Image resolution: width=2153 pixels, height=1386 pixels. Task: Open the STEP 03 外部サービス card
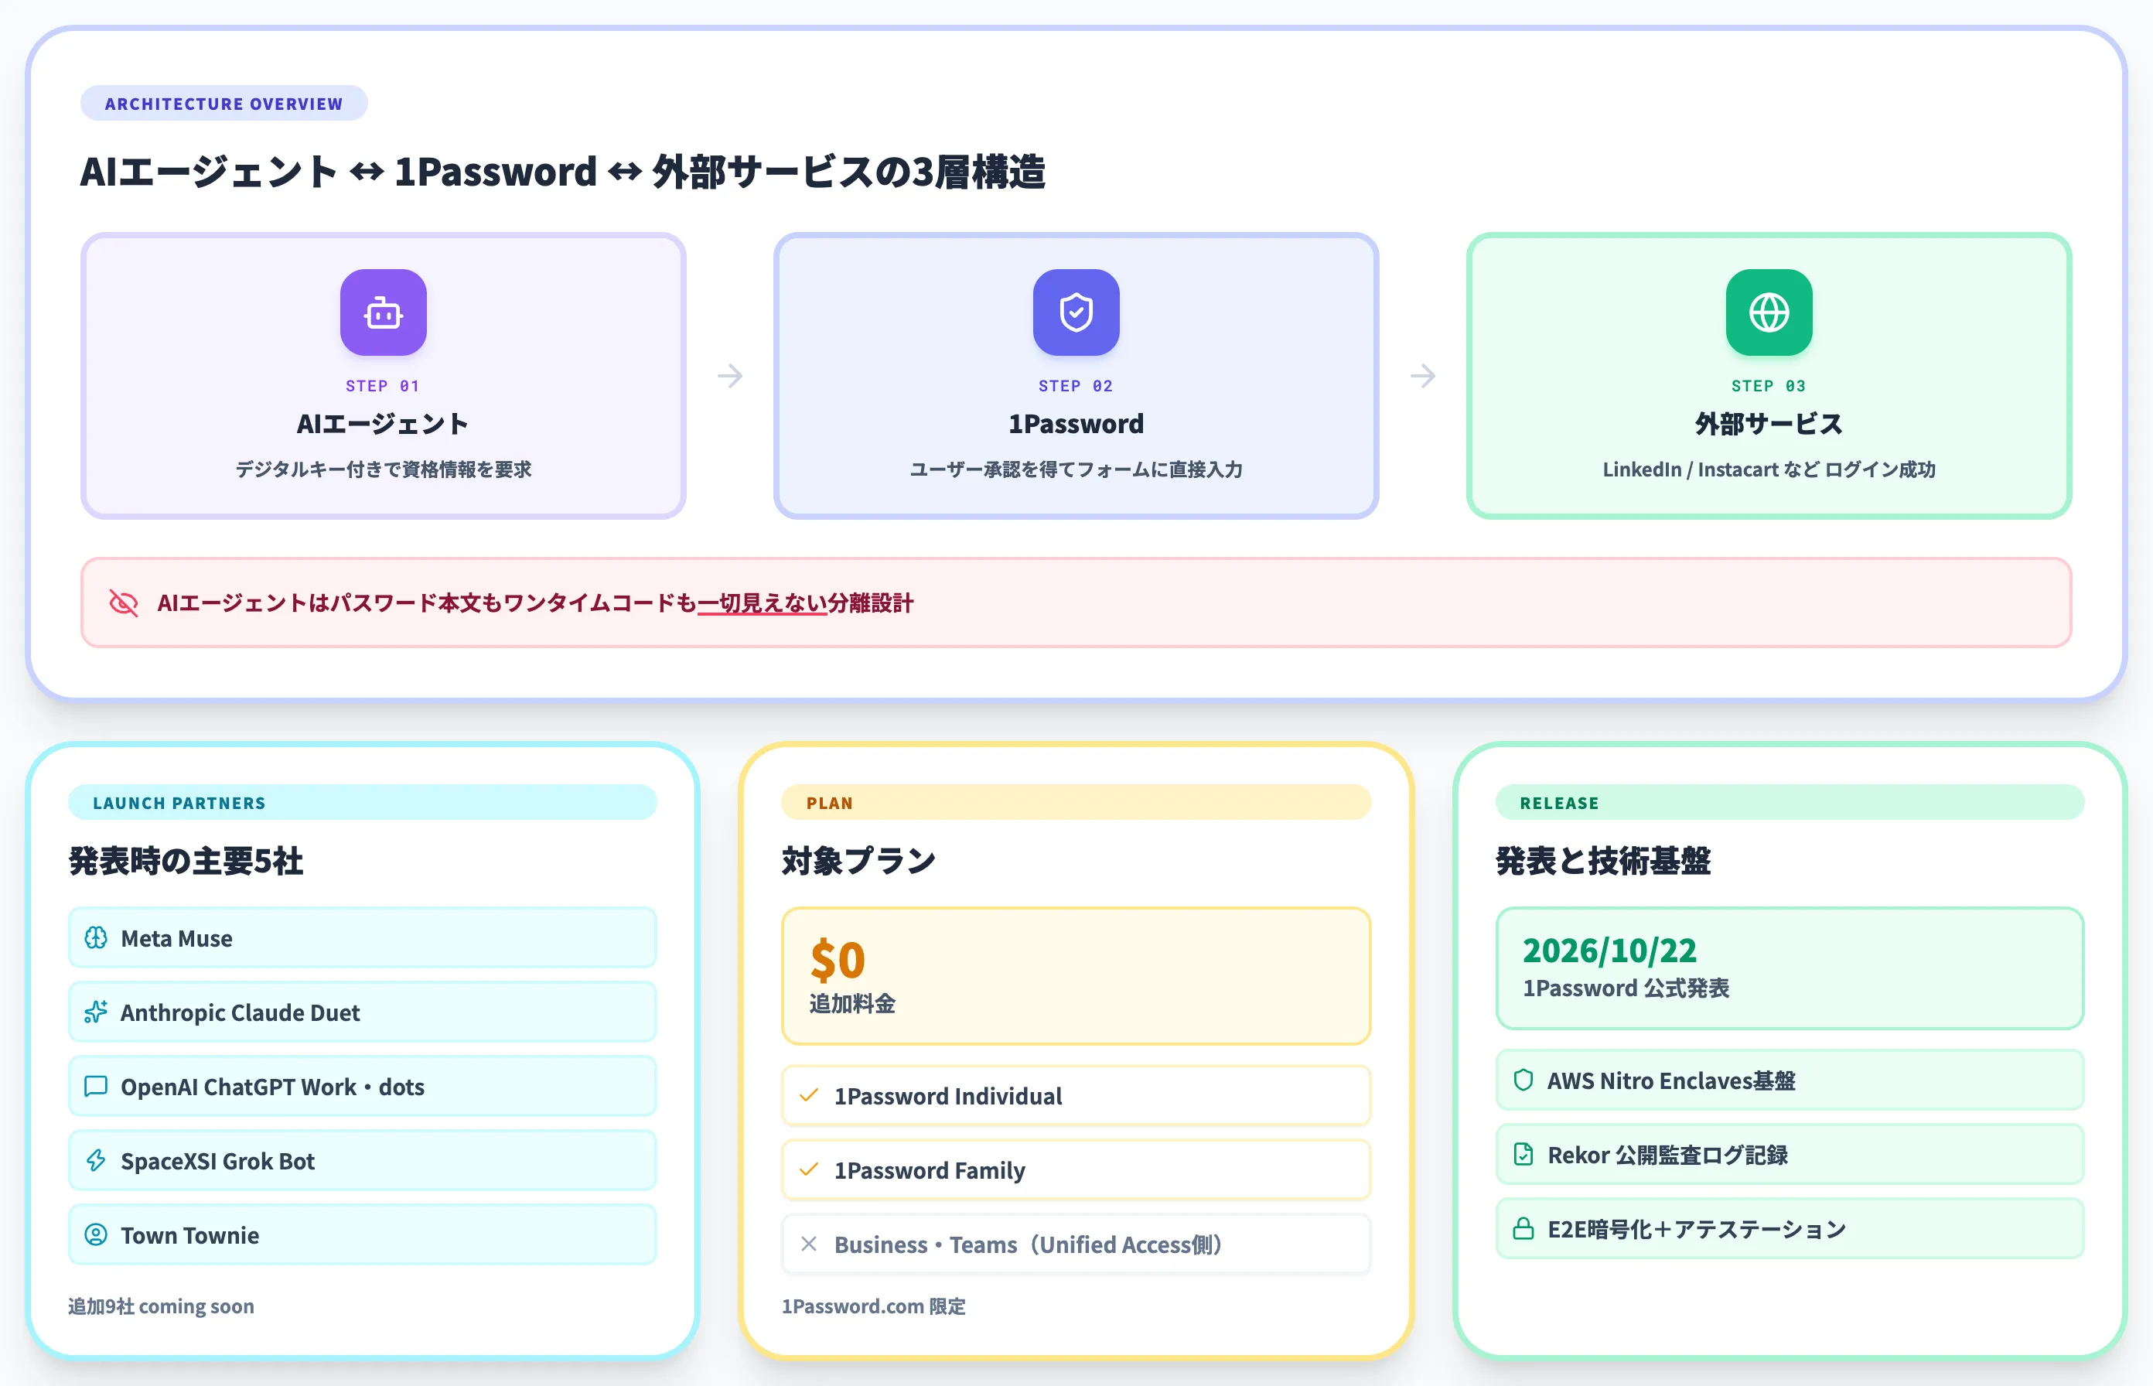tap(1769, 376)
